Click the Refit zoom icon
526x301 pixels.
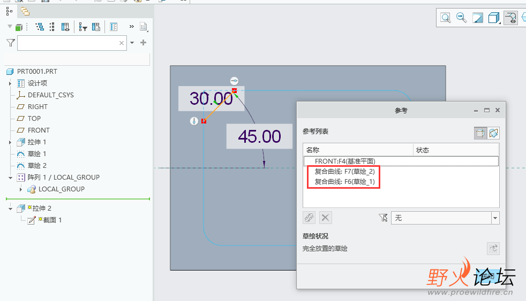coord(446,18)
